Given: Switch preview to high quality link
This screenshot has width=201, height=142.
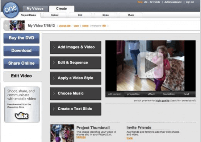Looking at the screenshot, I should tap(162, 100).
